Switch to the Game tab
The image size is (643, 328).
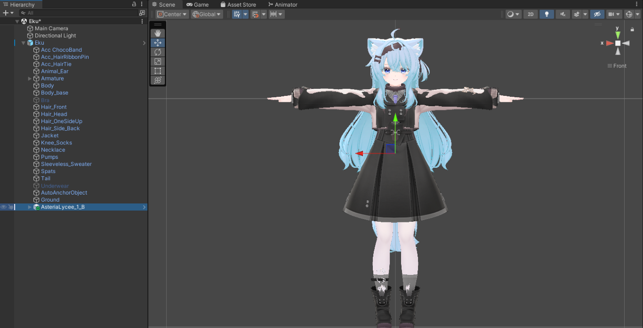click(198, 5)
